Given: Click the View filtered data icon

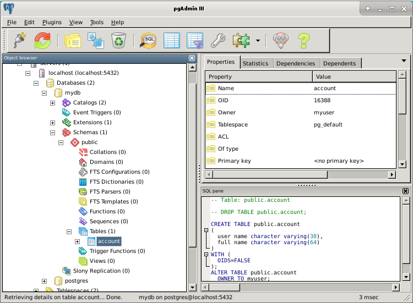Looking at the screenshot, I should tap(195, 41).
